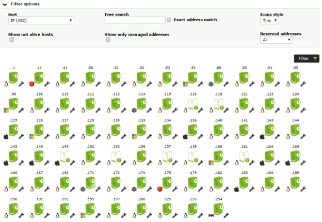The width and height of the screenshot is (322, 222).
Task: Open the wrench tool for host .11
Action: pyautogui.click(x=47, y=84)
